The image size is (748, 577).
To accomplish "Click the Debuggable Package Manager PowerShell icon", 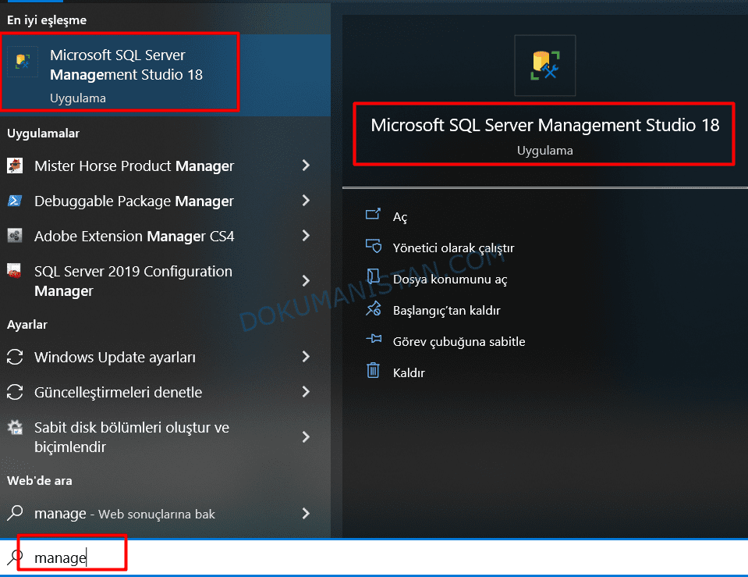I will pos(15,201).
